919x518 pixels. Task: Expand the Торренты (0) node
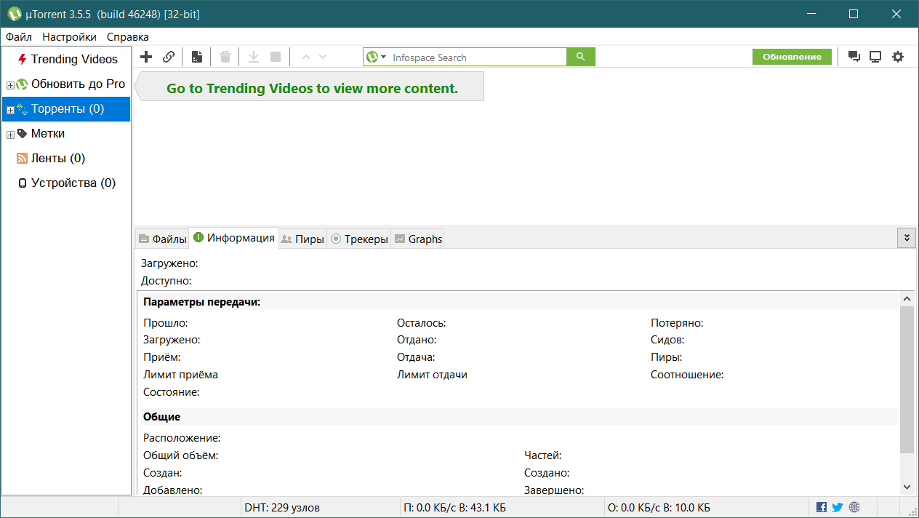(10, 110)
